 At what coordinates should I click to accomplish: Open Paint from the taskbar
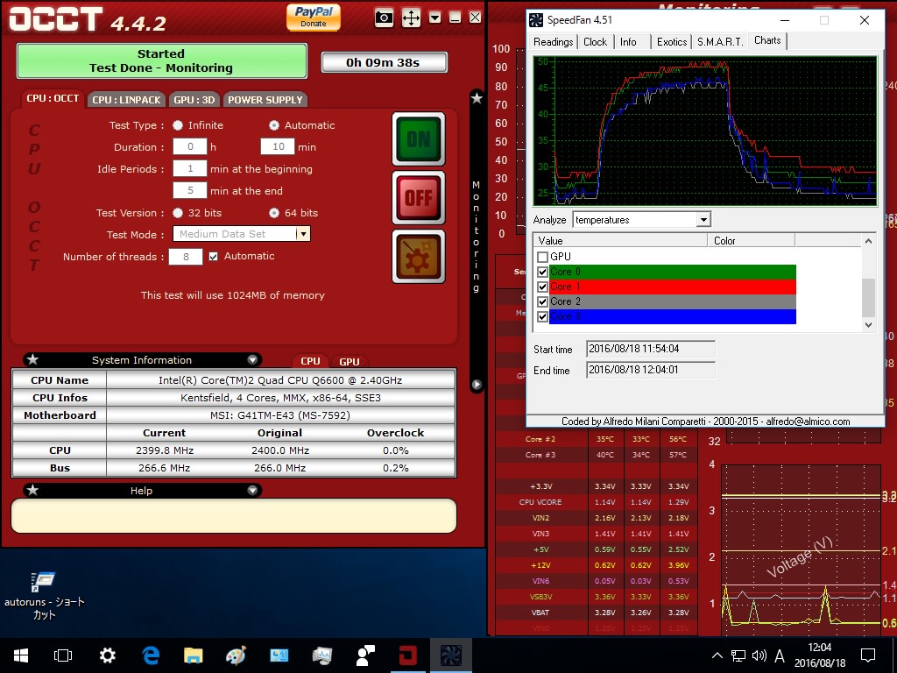point(237,655)
